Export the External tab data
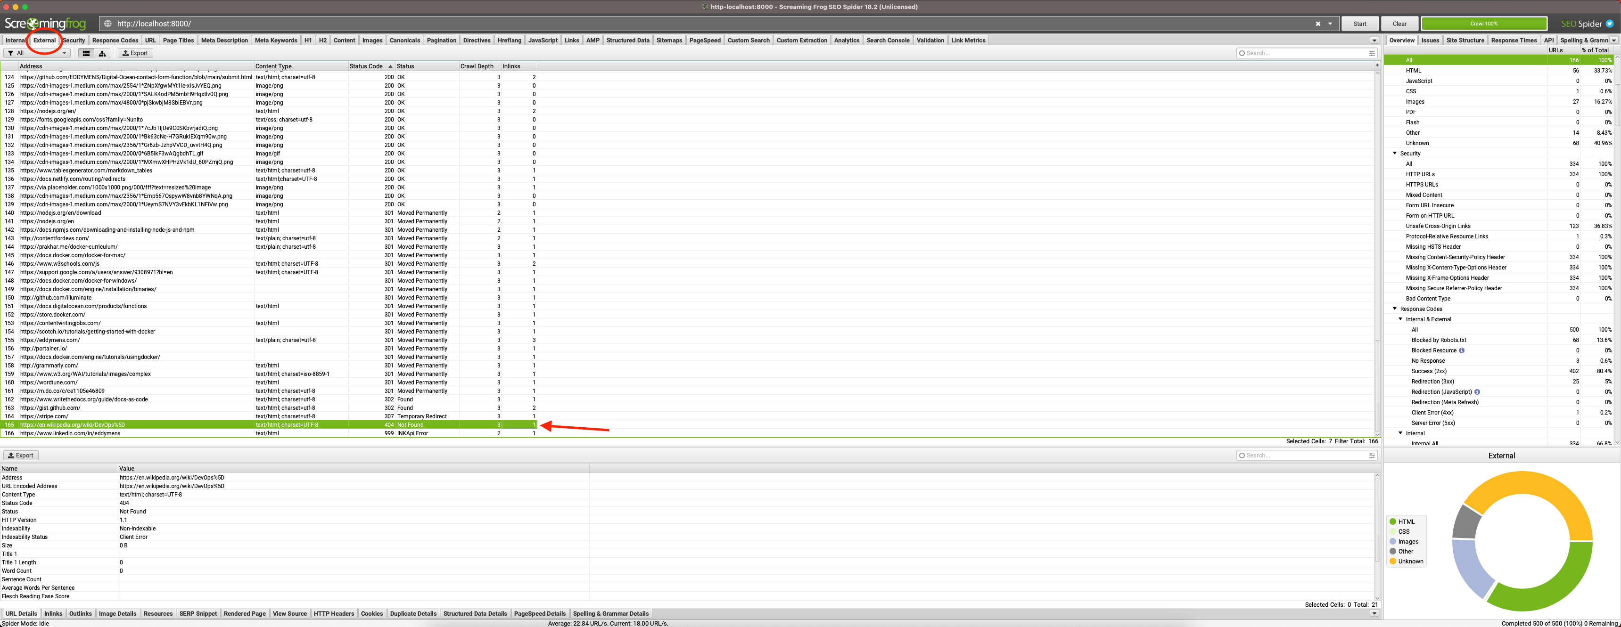The height and width of the screenshot is (627, 1621). click(135, 53)
